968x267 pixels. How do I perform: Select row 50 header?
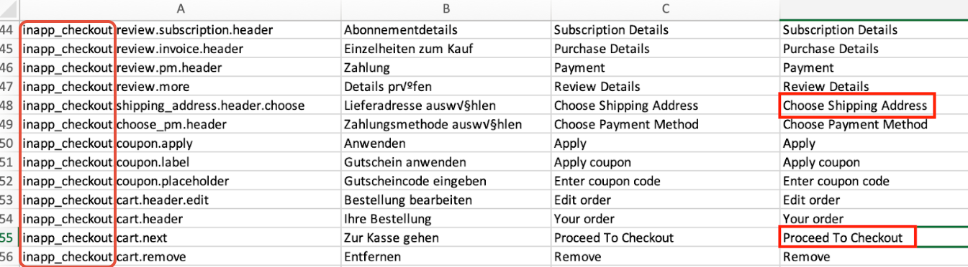point(9,144)
